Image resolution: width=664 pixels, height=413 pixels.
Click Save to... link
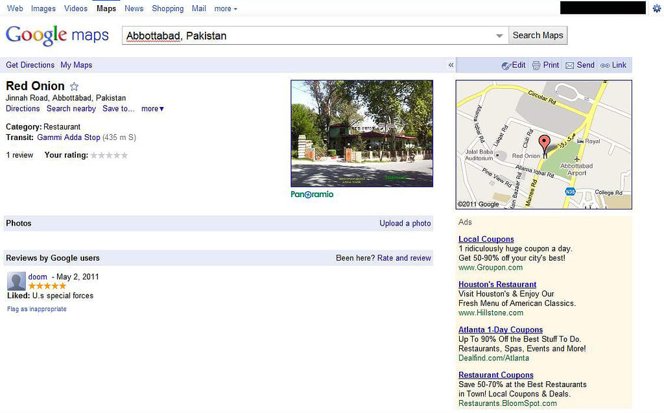pyautogui.click(x=119, y=108)
